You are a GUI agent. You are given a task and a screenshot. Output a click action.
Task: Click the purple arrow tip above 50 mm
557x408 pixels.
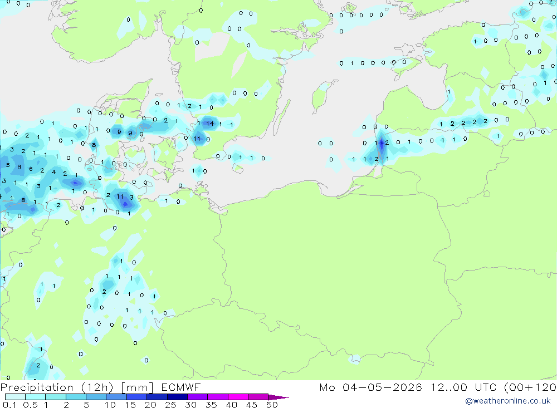[278, 397]
